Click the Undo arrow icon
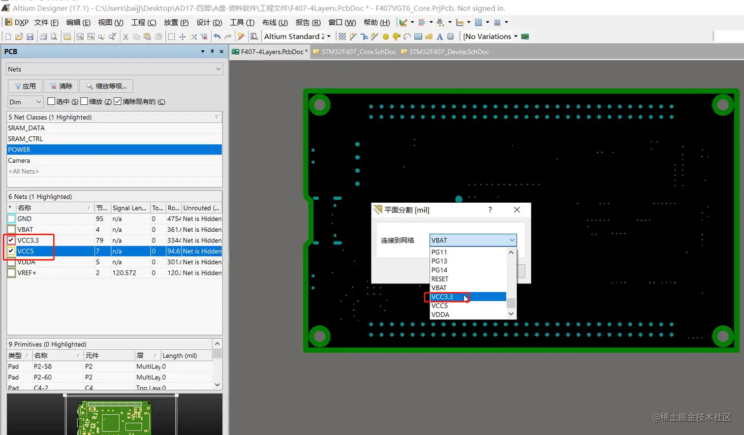The height and width of the screenshot is (435, 744). click(x=217, y=37)
